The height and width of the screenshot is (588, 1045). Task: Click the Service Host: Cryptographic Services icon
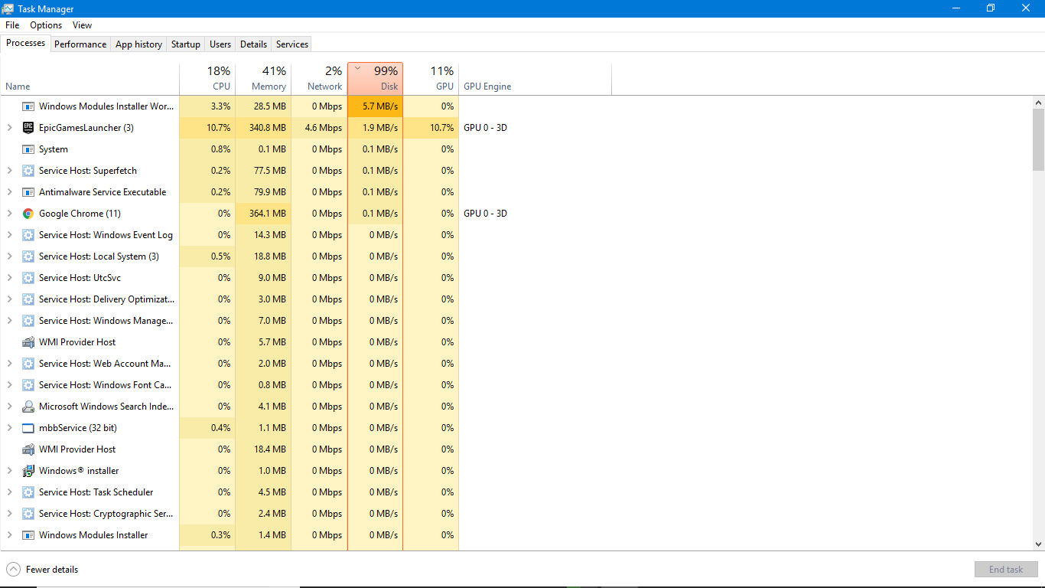28,514
